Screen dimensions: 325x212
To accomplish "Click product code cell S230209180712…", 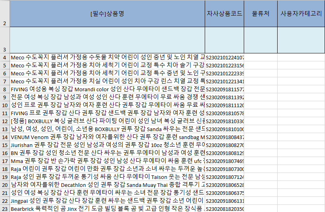I will tap(225, 177).
